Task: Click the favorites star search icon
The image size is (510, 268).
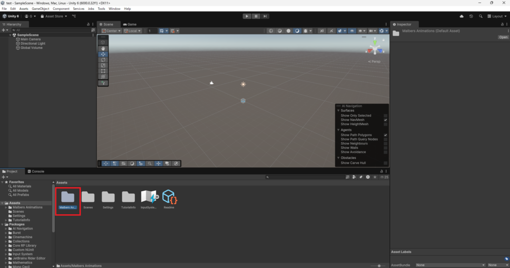Action: pos(375,177)
